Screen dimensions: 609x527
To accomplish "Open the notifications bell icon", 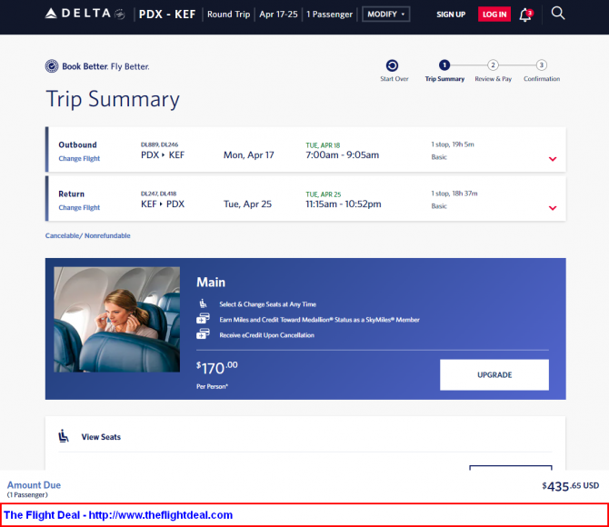I will click(525, 15).
